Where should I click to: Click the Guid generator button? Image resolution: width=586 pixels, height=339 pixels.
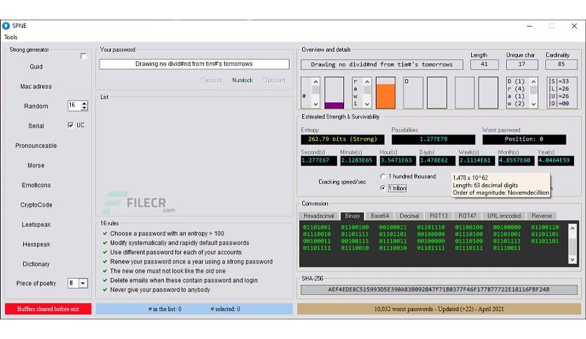tap(36, 67)
